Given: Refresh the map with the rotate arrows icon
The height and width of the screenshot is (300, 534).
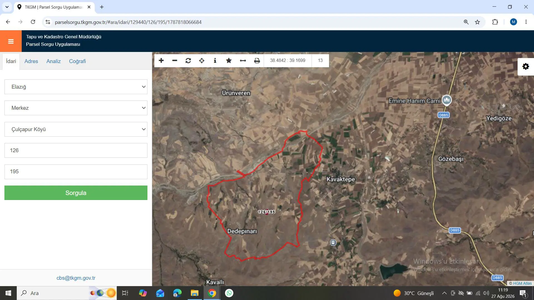Looking at the screenshot, I should (188, 61).
